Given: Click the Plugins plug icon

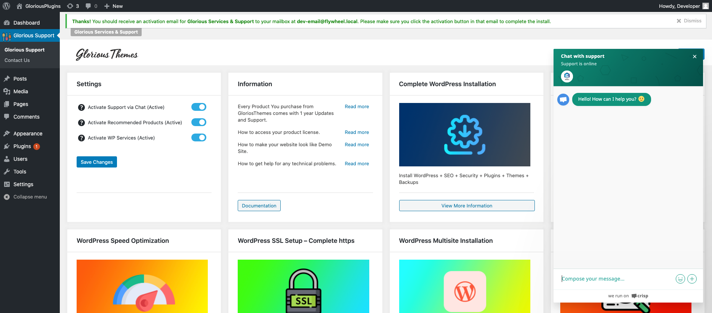Looking at the screenshot, I should (7, 146).
